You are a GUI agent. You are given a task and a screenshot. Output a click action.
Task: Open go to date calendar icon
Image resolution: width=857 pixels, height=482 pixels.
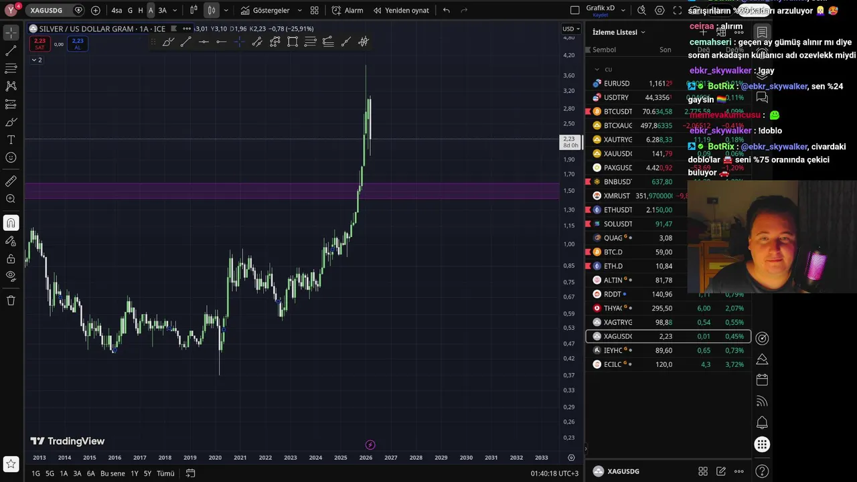coord(190,473)
